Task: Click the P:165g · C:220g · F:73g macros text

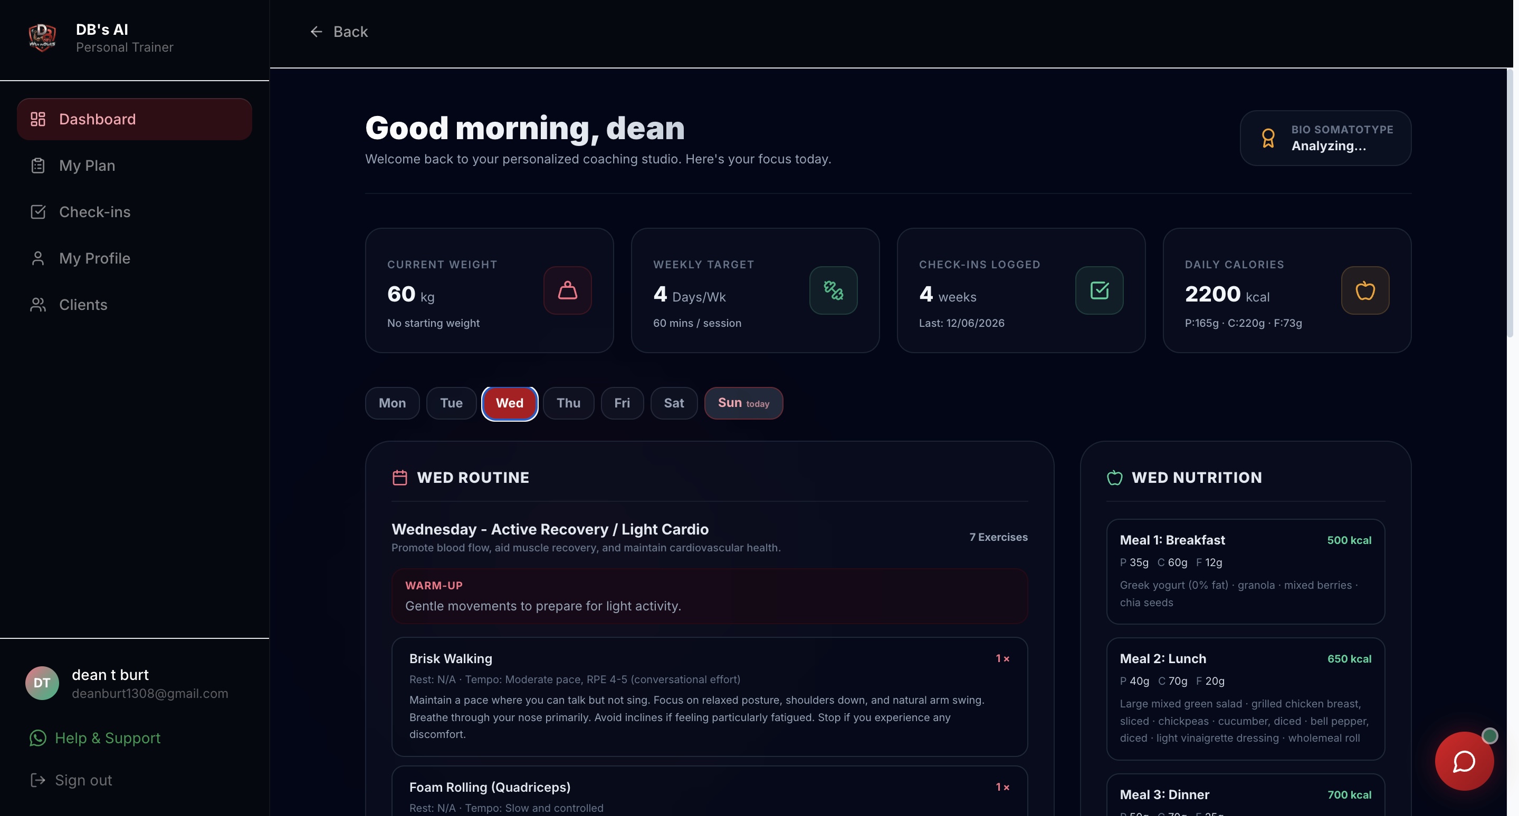Action: click(1243, 323)
